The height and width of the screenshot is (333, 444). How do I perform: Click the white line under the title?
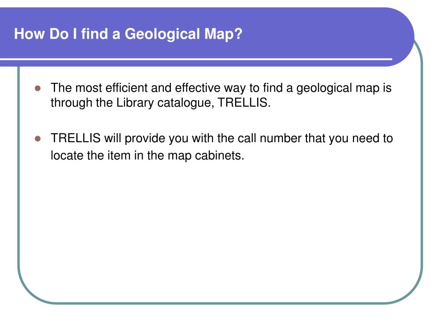pyautogui.click(x=196, y=59)
